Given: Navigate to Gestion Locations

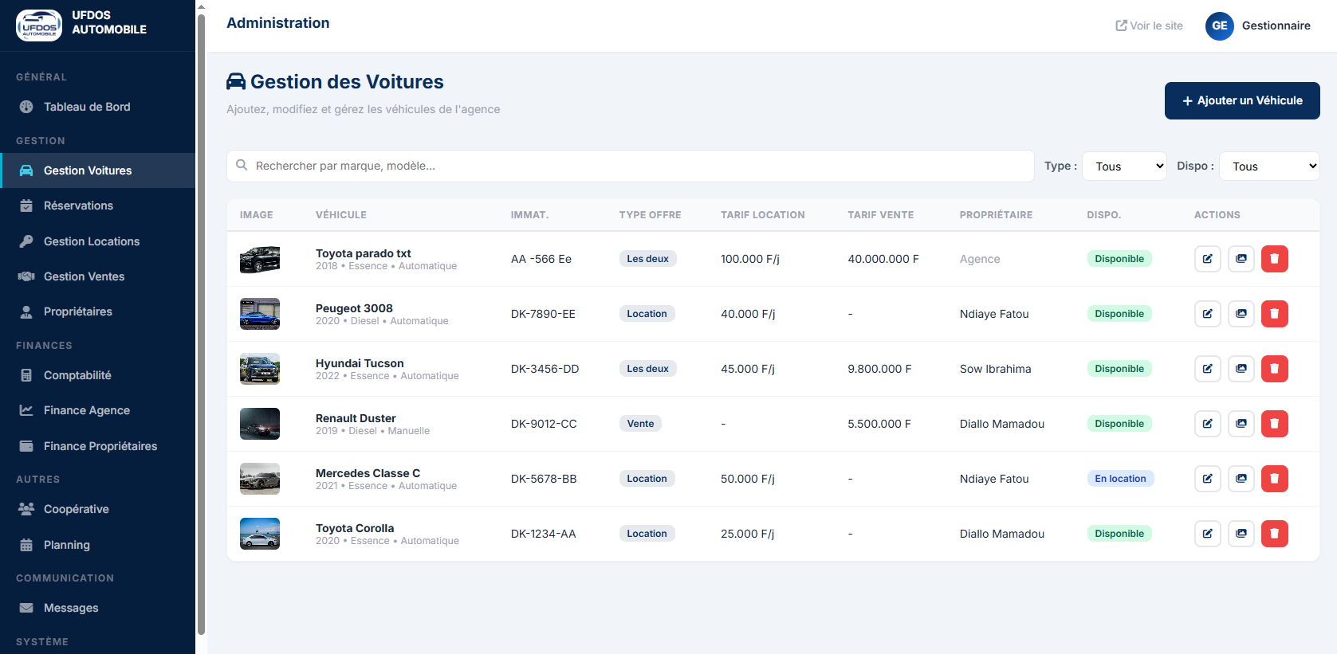Looking at the screenshot, I should (91, 241).
